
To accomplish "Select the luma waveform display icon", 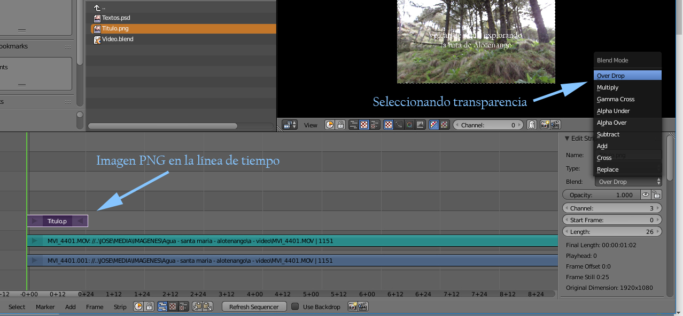I will pyautogui.click(x=399, y=125).
